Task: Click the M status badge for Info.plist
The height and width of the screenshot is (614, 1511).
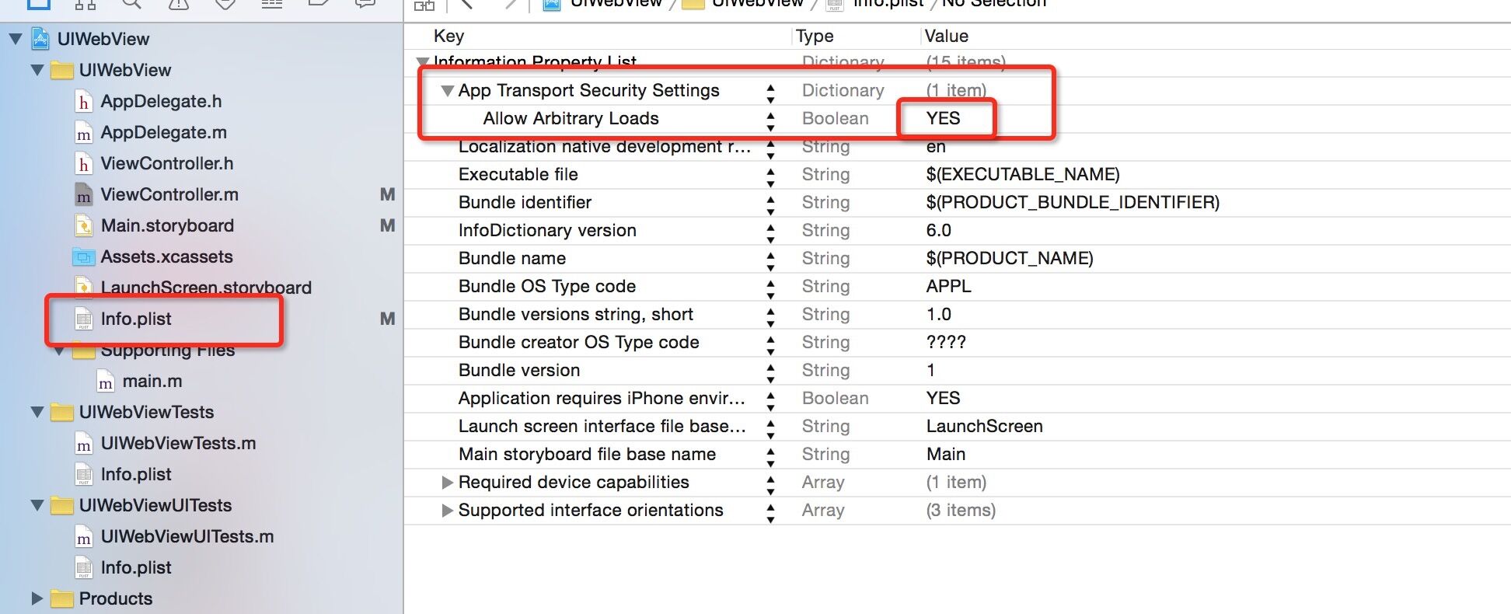Action: pyautogui.click(x=387, y=319)
